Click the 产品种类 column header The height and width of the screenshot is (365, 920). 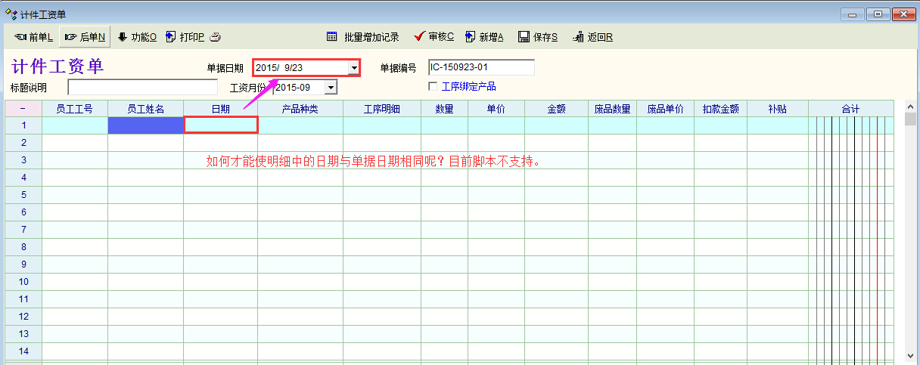300,109
